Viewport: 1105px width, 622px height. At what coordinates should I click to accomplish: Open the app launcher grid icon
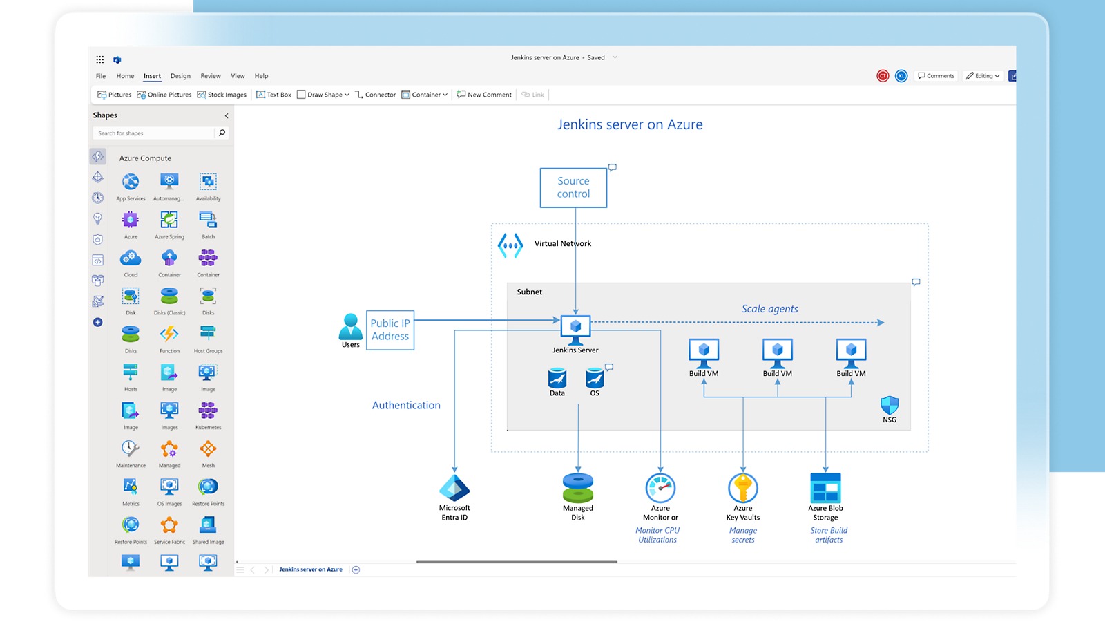(99, 59)
